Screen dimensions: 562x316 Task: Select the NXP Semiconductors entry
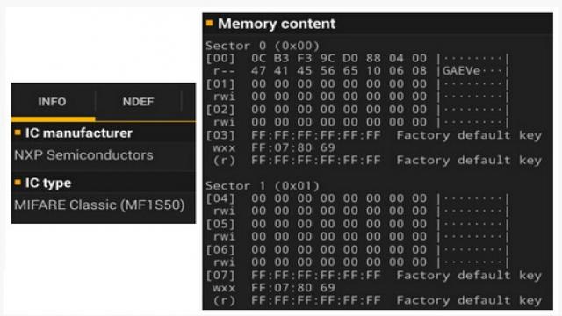coord(83,154)
